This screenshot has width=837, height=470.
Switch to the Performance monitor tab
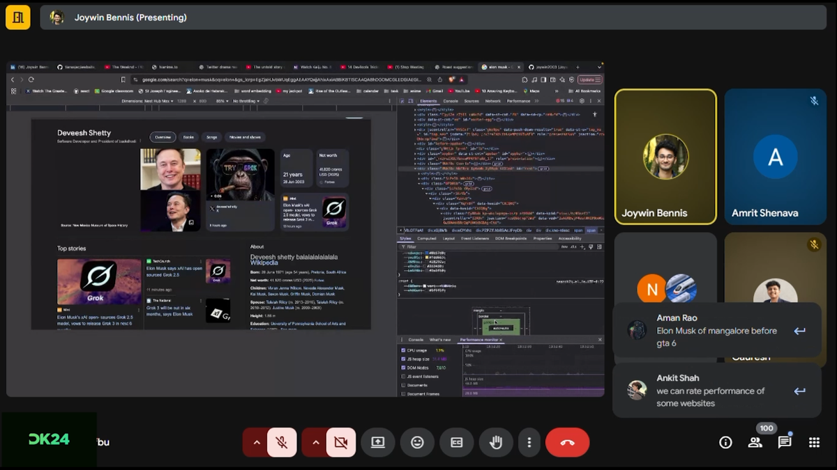click(x=478, y=340)
